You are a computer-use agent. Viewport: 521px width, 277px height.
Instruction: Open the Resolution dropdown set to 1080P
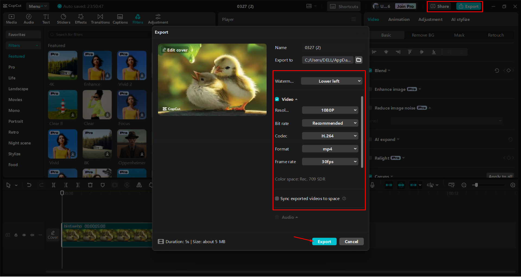click(330, 110)
